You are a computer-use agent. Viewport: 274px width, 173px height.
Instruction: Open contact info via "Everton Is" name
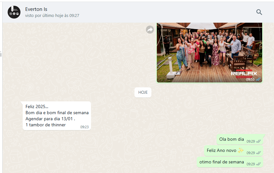tap(36, 9)
